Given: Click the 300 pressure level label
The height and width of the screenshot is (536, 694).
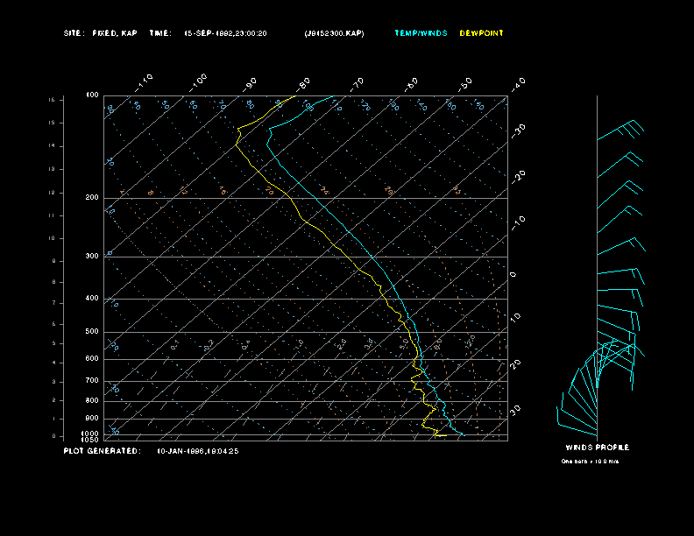Looking at the screenshot, I should coord(92,257).
